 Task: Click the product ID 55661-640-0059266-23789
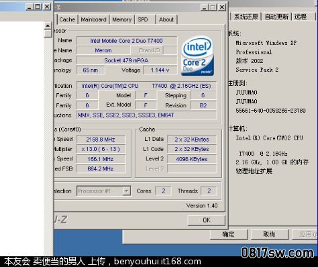click(x=270, y=111)
